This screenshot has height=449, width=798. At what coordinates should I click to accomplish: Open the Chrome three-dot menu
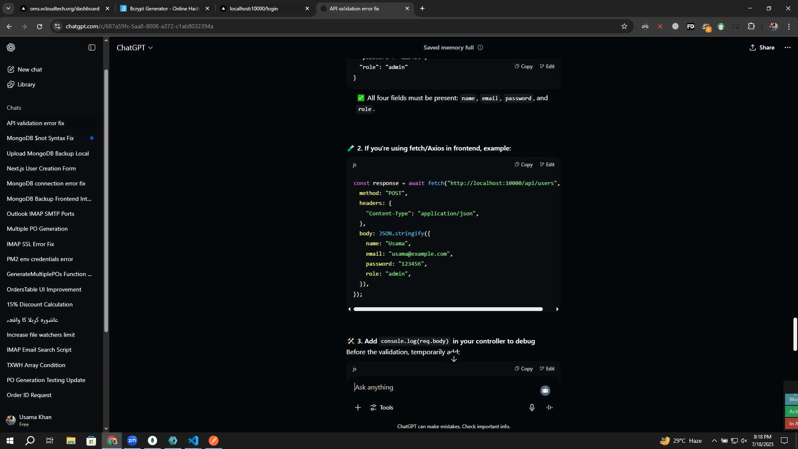tap(789, 26)
